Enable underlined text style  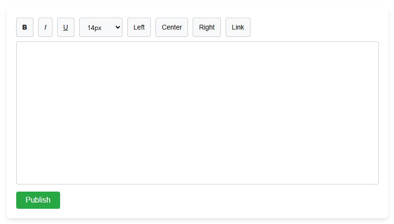[66, 27]
